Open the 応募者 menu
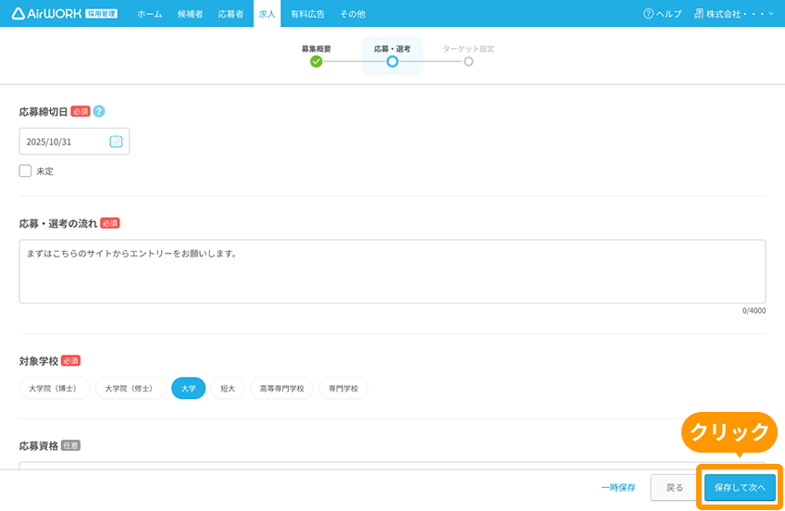The image size is (785, 511). pyautogui.click(x=231, y=14)
